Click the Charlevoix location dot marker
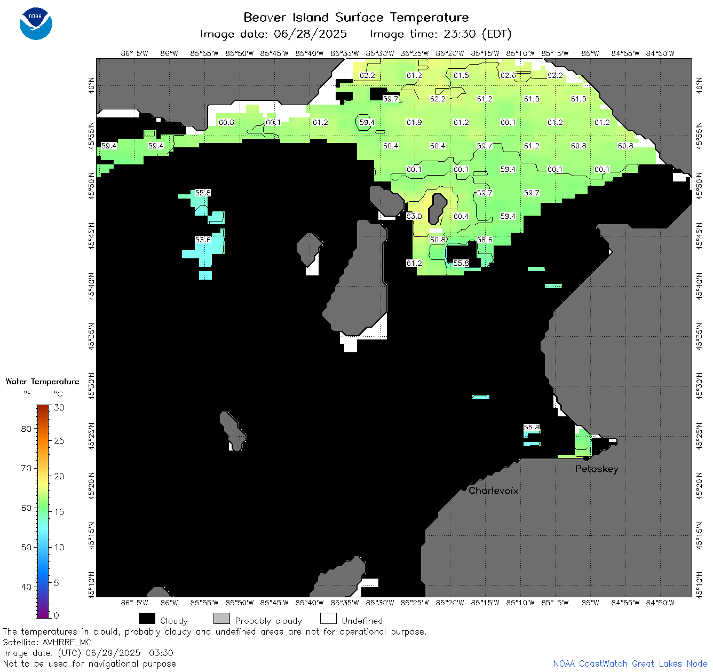The image size is (713, 672). click(x=464, y=488)
